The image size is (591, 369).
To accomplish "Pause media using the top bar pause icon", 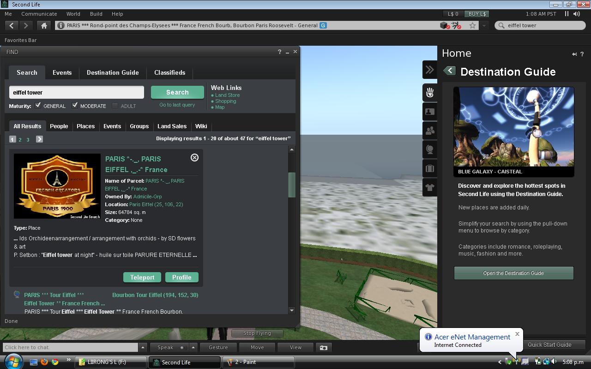I will (x=567, y=14).
